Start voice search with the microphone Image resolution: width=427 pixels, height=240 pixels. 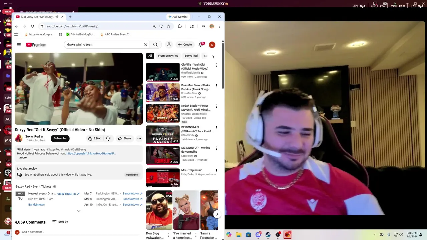[x=169, y=45]
